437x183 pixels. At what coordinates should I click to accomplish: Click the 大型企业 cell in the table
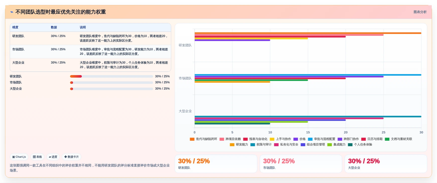(x=18, y=63)
